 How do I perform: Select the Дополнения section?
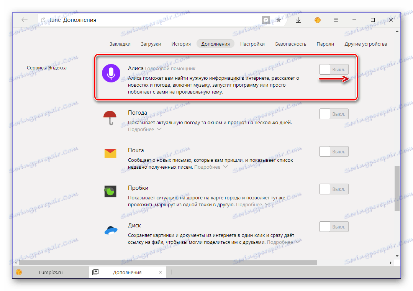215,44
